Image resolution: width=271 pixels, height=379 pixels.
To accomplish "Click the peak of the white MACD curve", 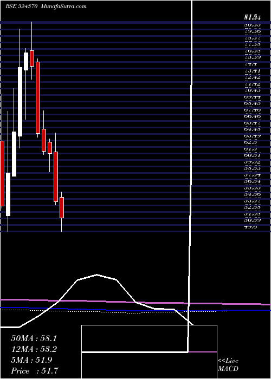I will [97, 275].
